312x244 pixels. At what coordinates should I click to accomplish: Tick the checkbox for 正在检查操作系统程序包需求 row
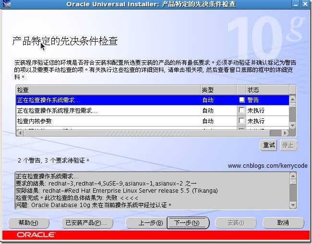pyautogui.click(x=242, y=110)
